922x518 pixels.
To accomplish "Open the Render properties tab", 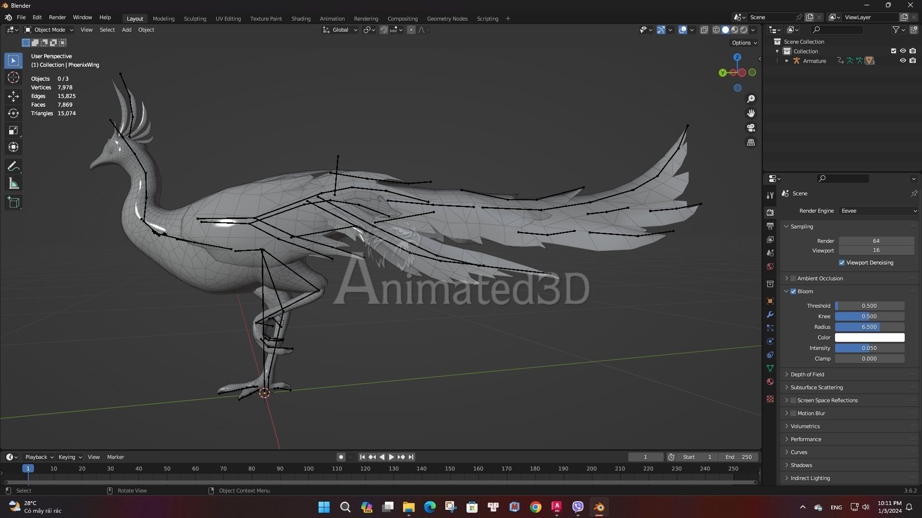I will click(770, 212).
